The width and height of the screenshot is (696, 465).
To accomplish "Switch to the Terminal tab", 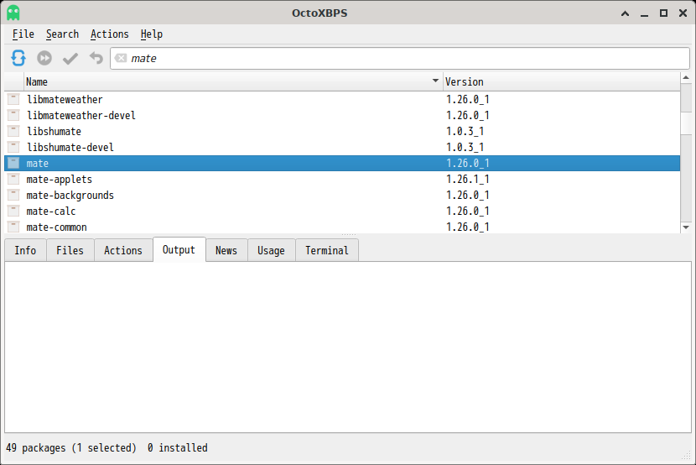I will pyautogui.click(x=327, y=250).
